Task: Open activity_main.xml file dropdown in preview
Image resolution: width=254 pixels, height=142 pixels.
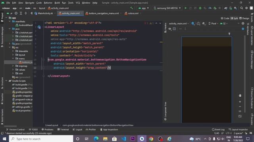Action: click(179, 24)
